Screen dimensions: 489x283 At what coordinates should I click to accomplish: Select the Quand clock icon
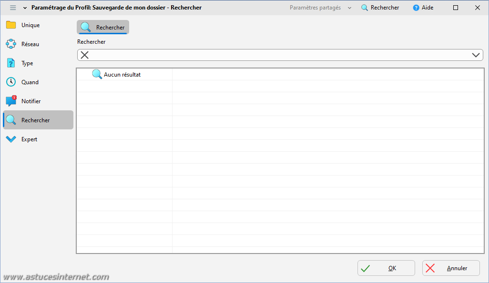(11, 82)
